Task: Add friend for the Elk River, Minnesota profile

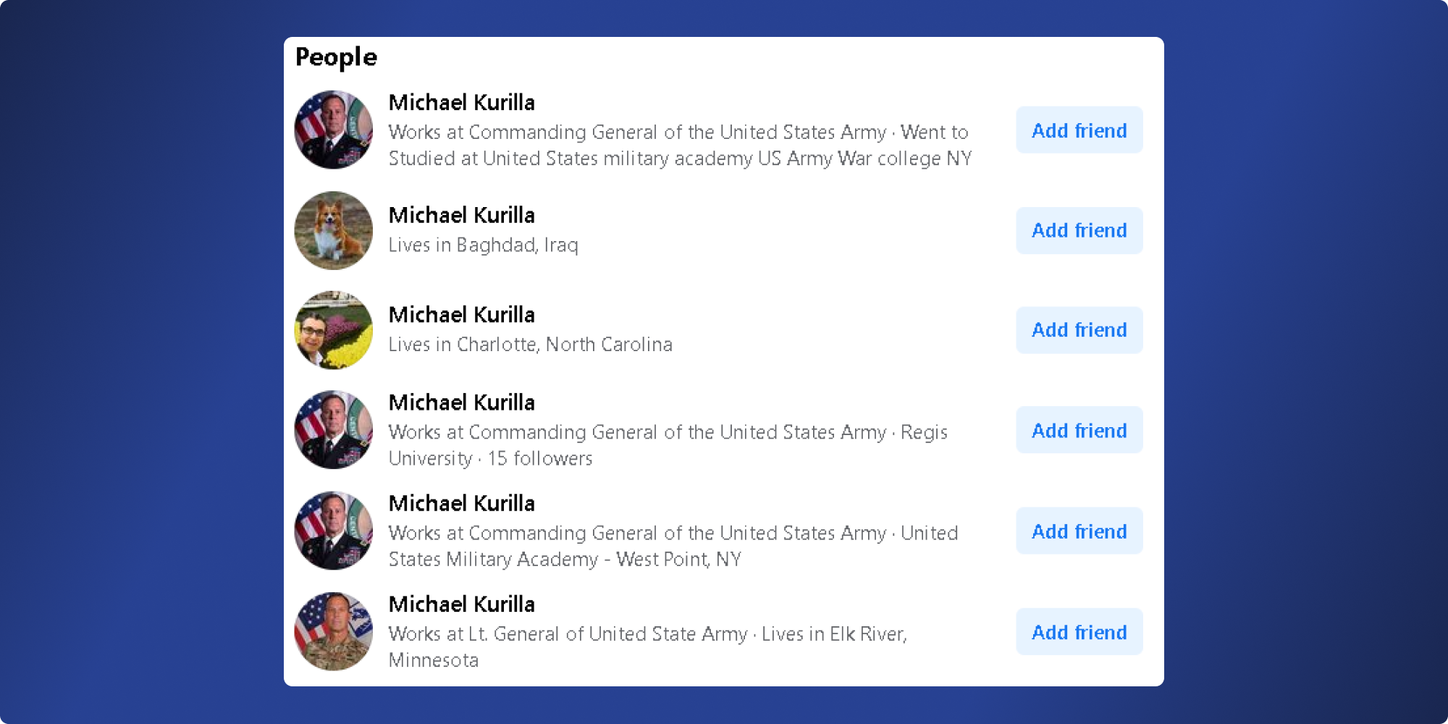Action: pos(1079,631)
